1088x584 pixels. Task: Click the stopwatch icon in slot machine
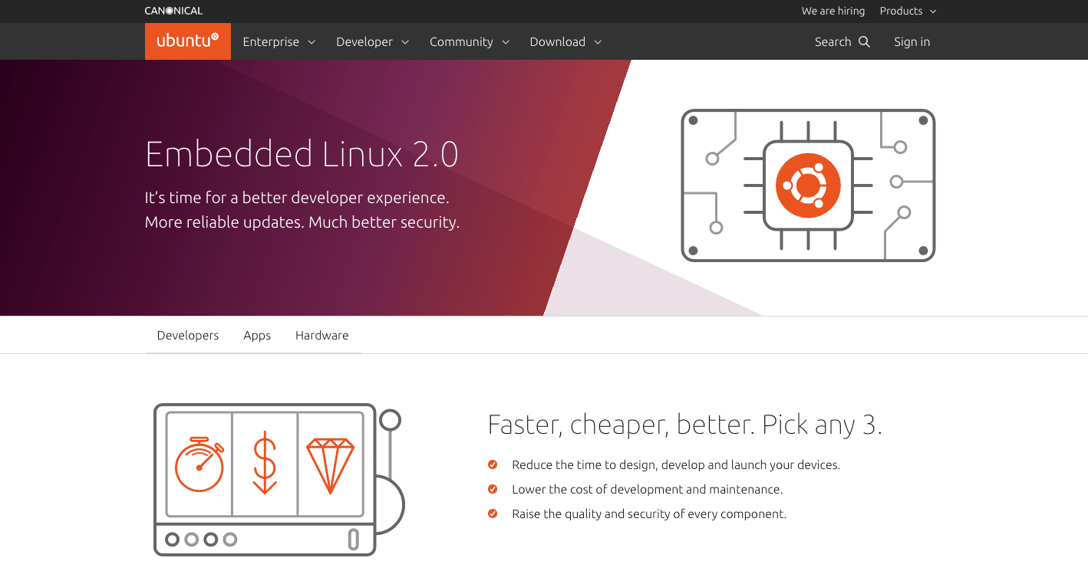tap(199, 464)
